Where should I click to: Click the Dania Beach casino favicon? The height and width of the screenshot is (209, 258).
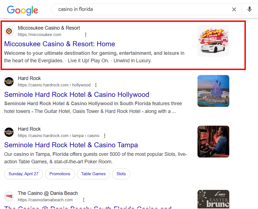tap(9, 196)
